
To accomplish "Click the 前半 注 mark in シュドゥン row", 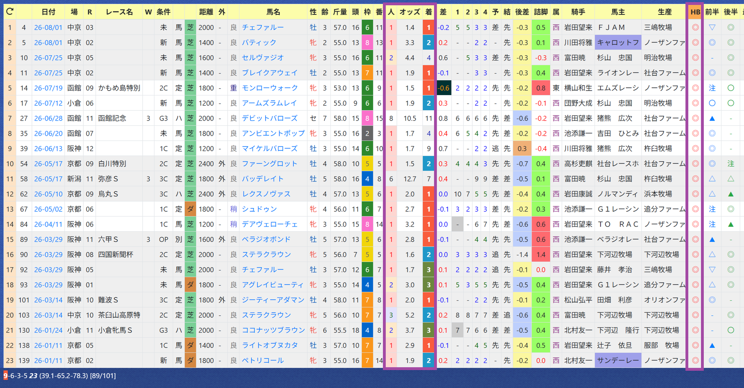I will tap(712, 209).
